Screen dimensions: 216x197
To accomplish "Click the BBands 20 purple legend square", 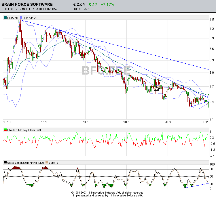I will point(21,17).
